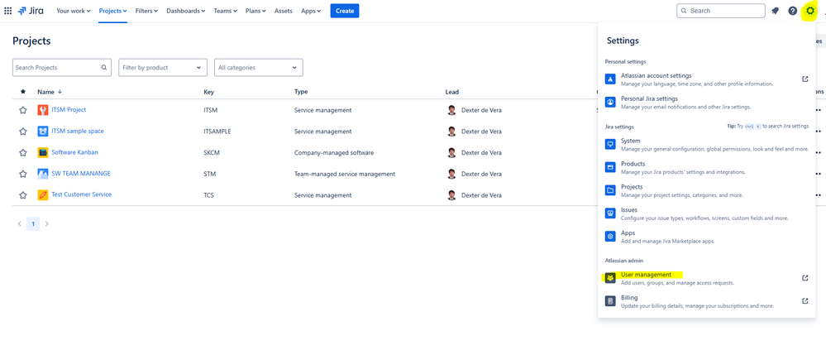Screen dimensions: 826x345
Task: Click the Projects settings folder icon
Action: click(610, 190)
